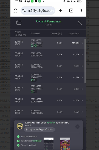Click the Hari ini subtitle
This screenshot has height=150, width=99.
click(x=48, y=25)
